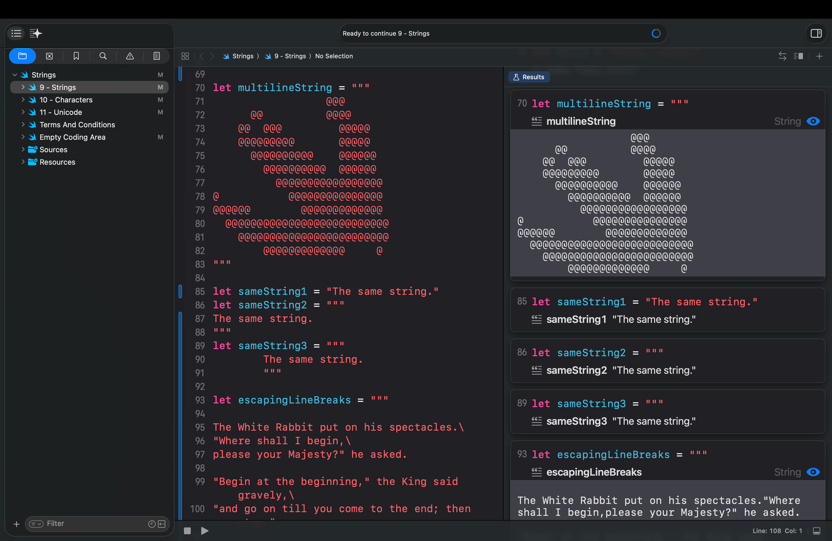The width and height of the screenshot is (832, 541).
Task: Expand the Sources folder
Action: (23, 149)
